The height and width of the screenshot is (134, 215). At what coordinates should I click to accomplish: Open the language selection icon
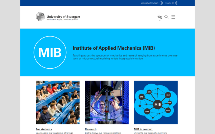160,17
